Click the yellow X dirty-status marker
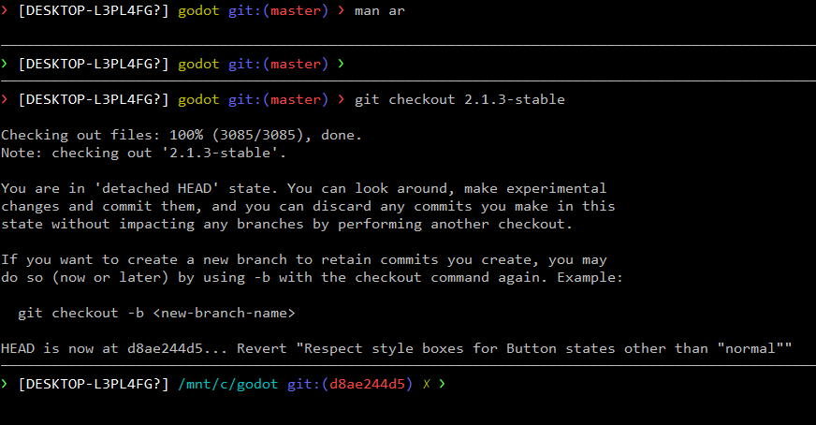 426,385
